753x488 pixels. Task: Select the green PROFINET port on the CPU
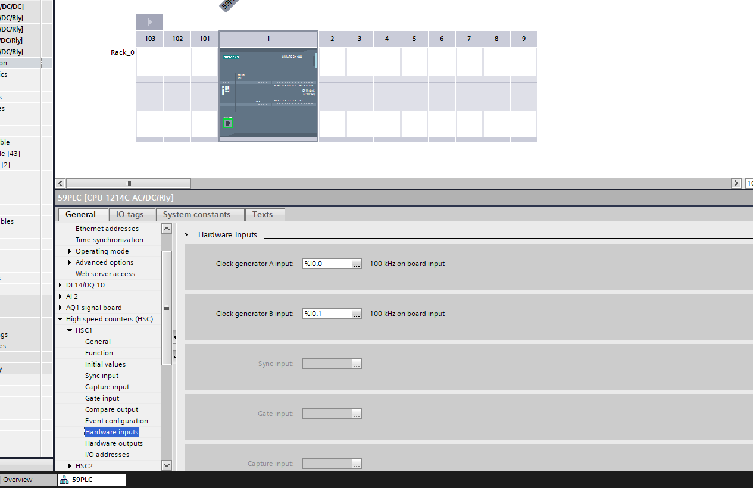228,123
